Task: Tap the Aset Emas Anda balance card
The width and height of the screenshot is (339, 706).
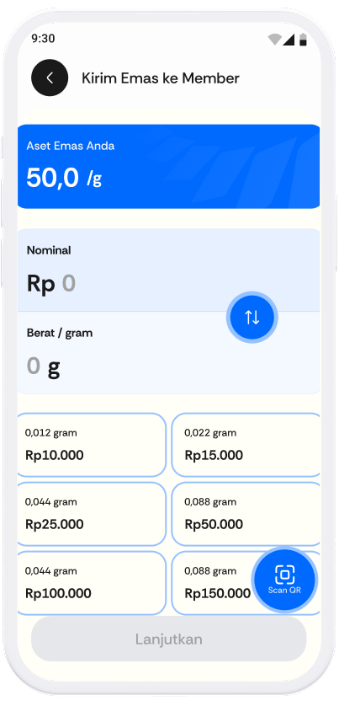Action: pos(168,166)
